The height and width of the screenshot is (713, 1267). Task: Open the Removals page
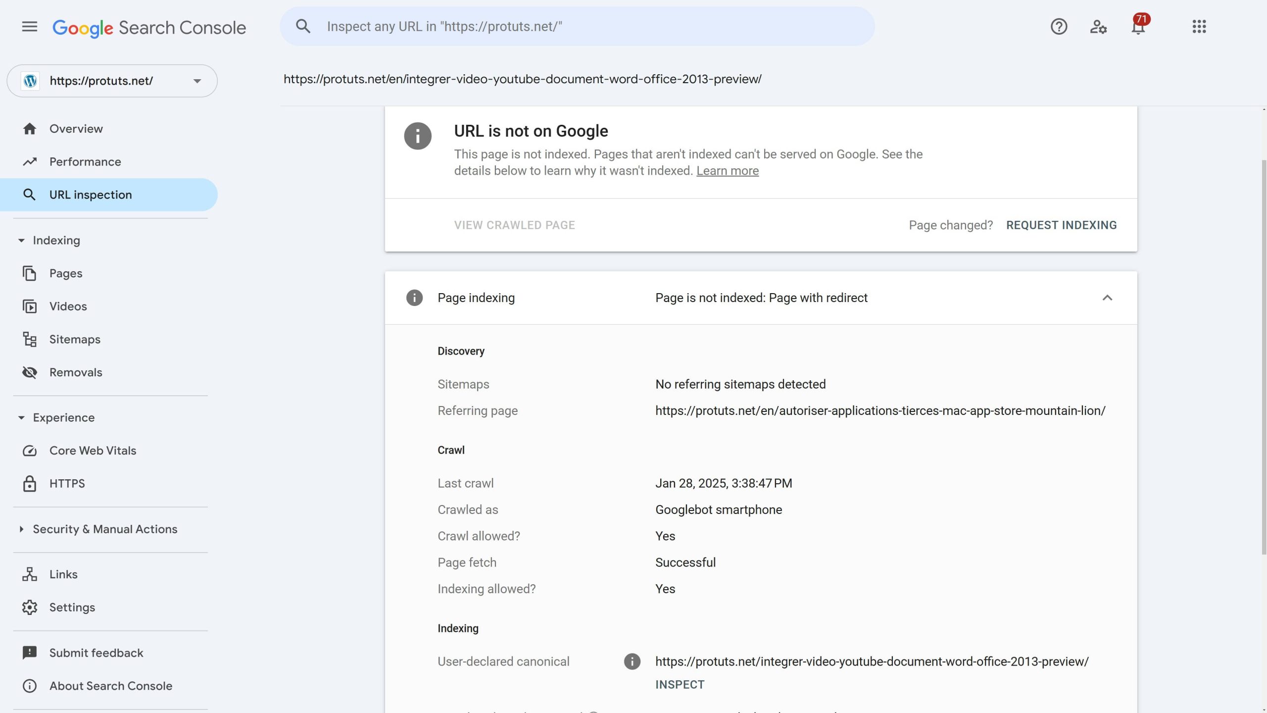(76, 372)
